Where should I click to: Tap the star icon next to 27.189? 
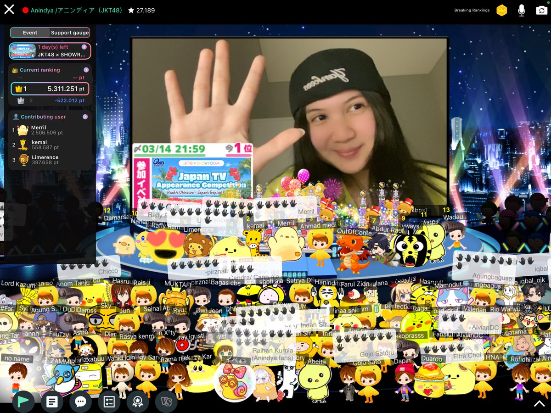(x=131, y=10)
